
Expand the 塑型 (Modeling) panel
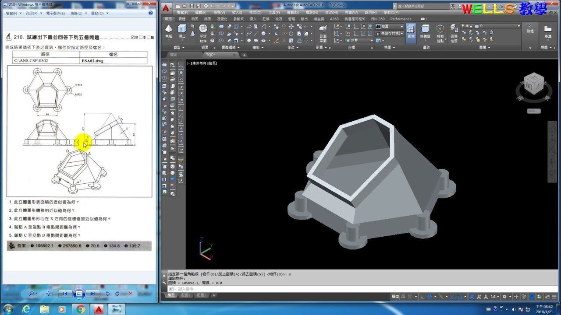coord(180,47)
